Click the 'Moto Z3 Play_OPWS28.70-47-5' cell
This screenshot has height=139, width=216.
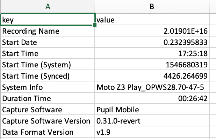152,87
